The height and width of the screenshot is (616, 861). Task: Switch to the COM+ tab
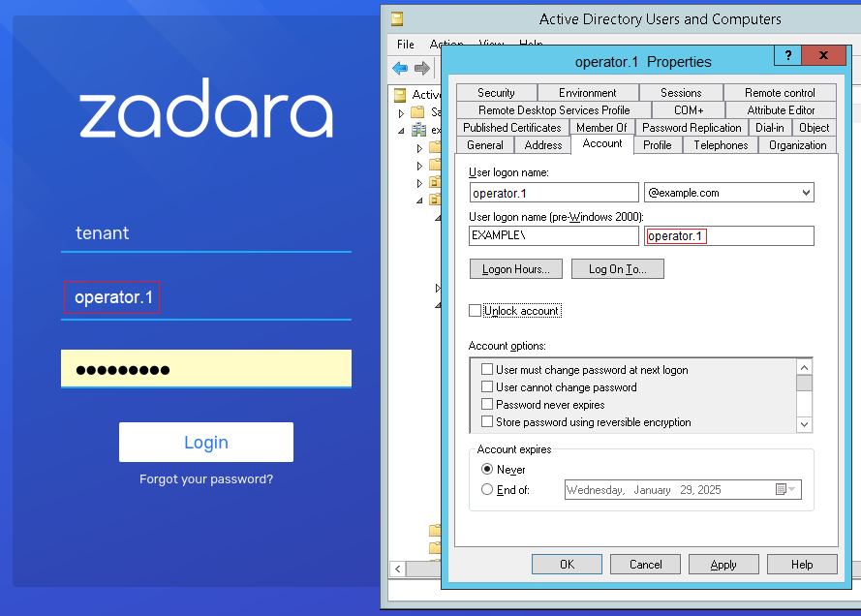tap(689, 109)
